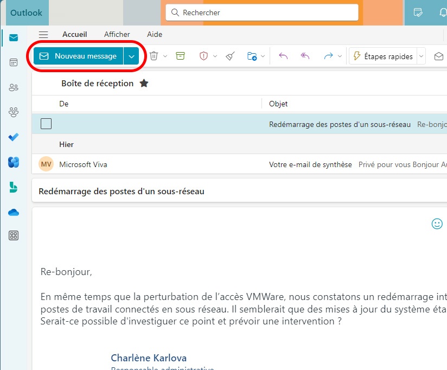Open the Aide tab
The height and width of the screenshot is (370, 447).
coord(155,34)
